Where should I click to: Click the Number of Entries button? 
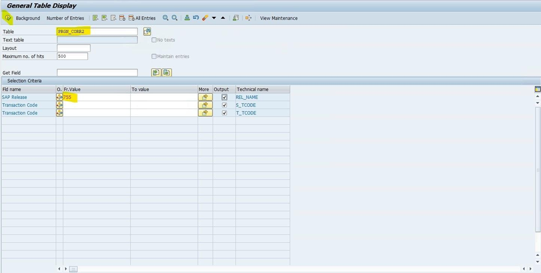point(65,18)
